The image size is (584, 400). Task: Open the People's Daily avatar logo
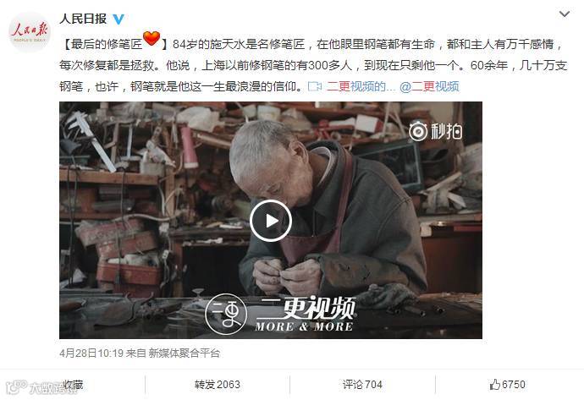[x=30, y=31]
